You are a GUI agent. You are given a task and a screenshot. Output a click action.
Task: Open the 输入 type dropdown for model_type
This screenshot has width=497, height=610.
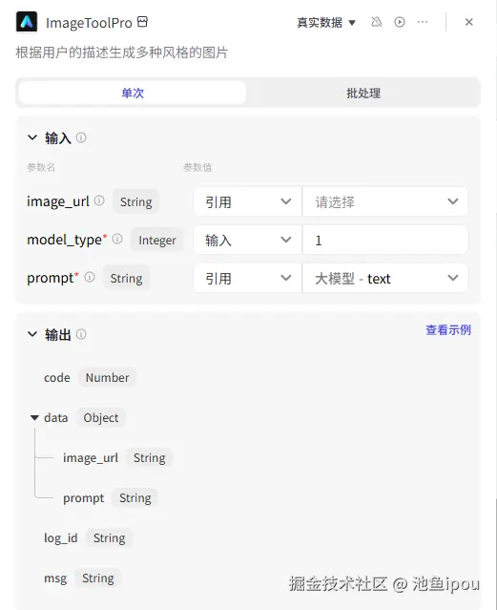click(247, 240)
